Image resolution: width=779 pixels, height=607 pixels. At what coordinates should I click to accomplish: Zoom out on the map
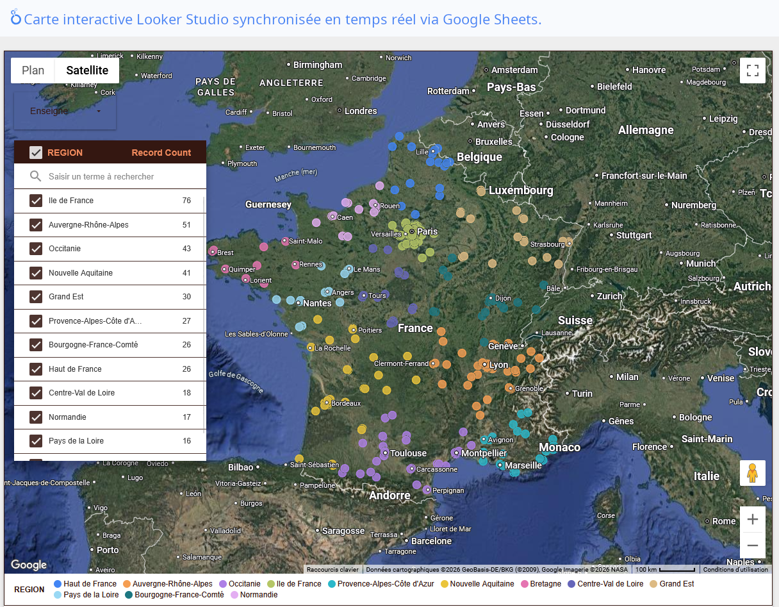click(x=752, y=545)
